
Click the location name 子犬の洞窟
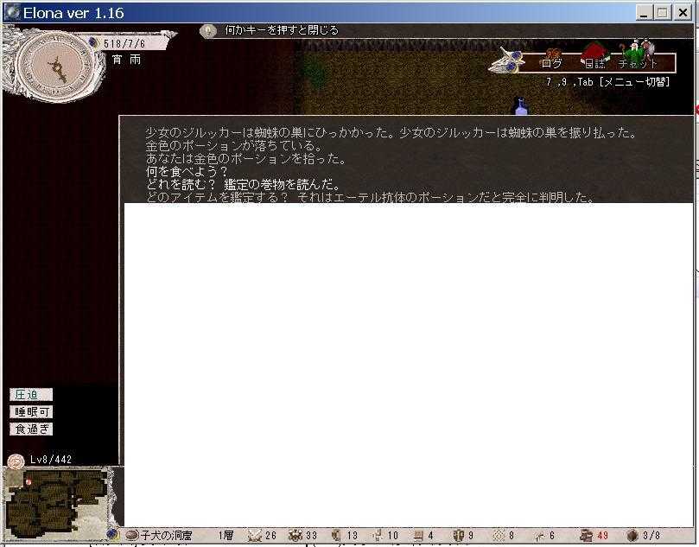(x=166, y=535)
